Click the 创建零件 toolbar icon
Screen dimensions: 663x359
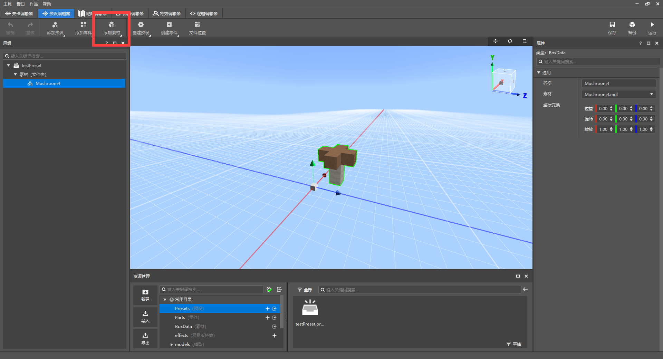tap(169, 28)
